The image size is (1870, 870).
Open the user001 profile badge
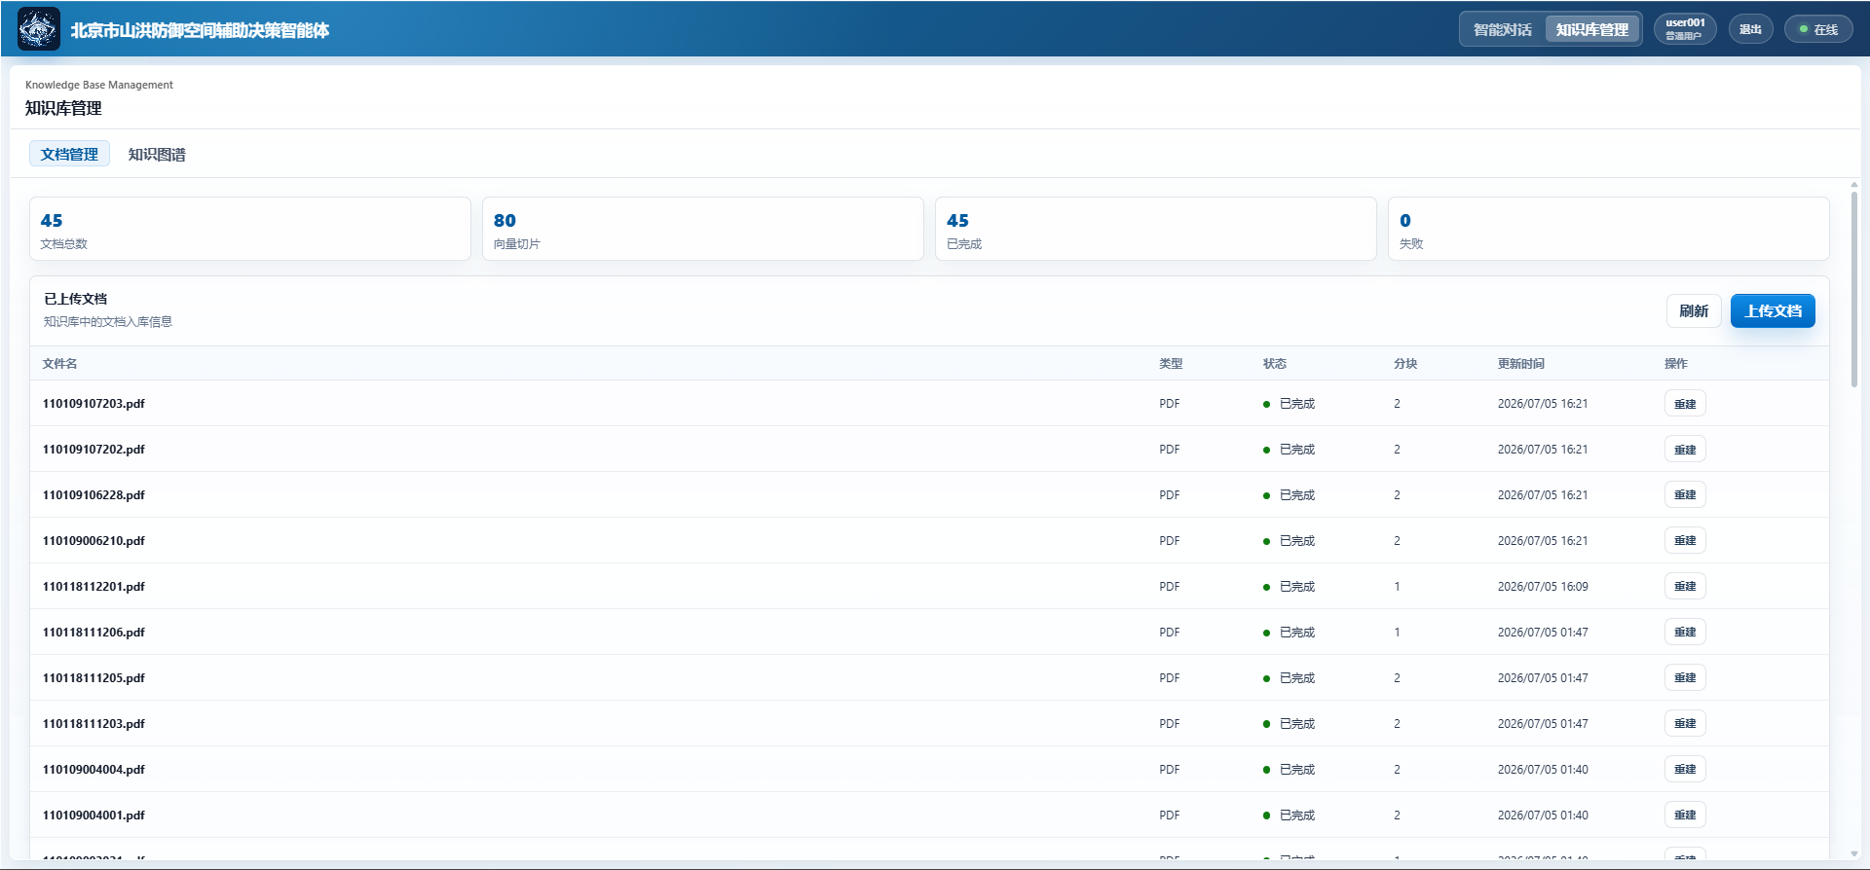pos(1685,29)
